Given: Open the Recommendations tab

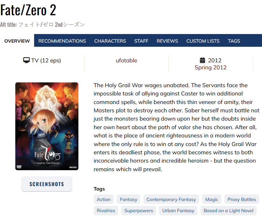Looking at the screenshot, I should click(x=62, y=41).
